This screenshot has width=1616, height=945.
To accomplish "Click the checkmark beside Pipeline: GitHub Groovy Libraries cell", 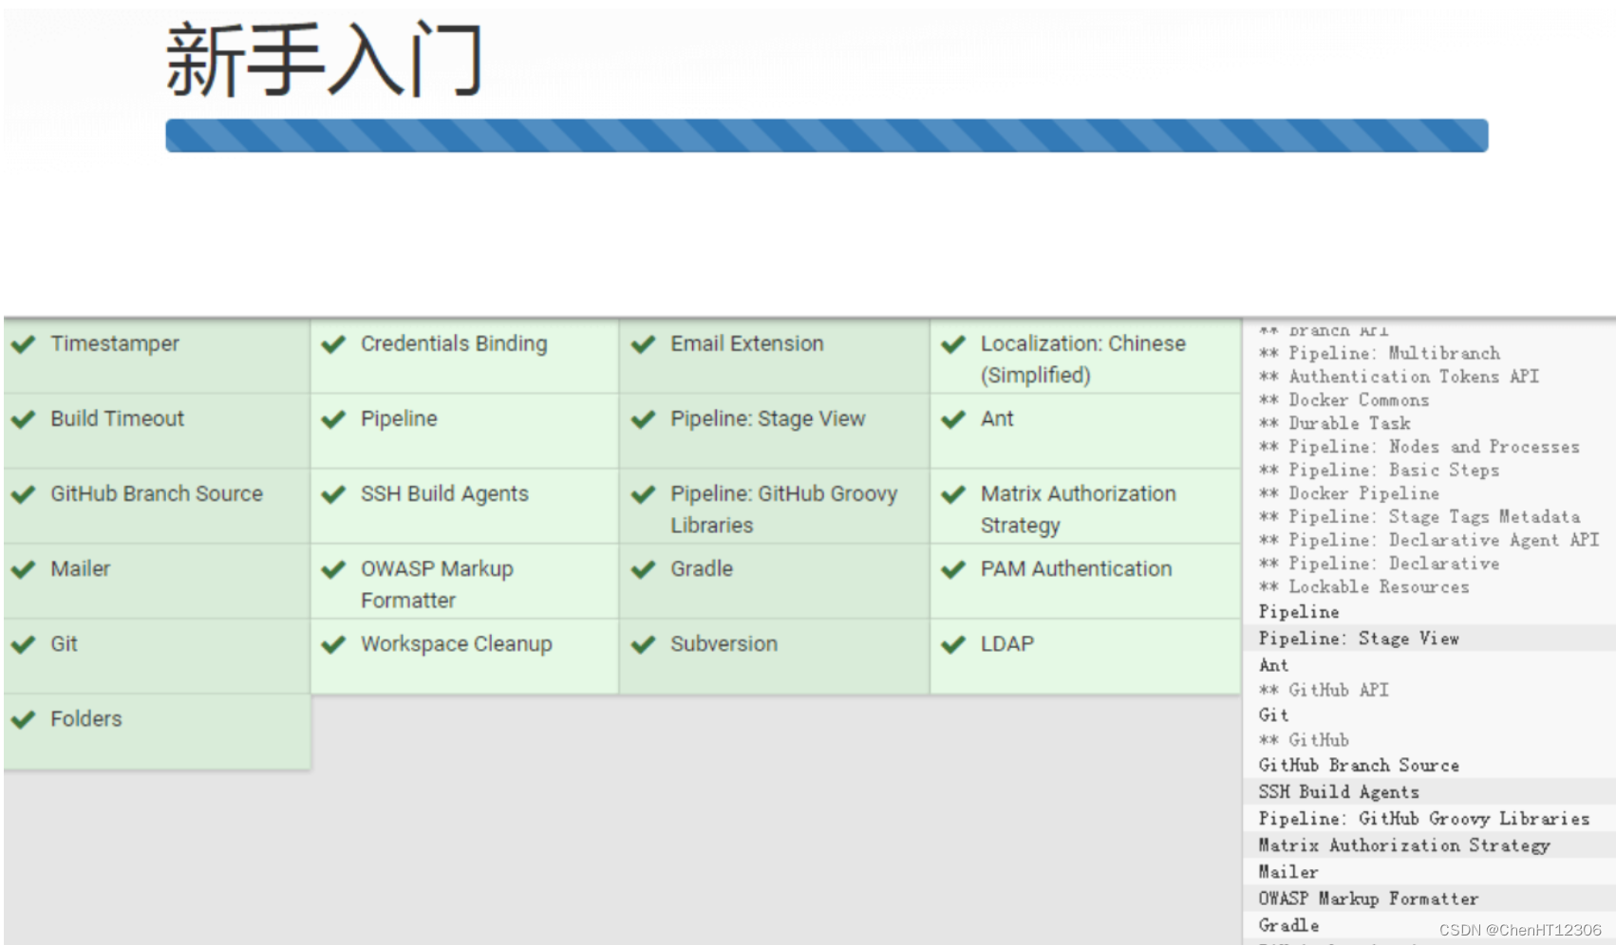I will click(x=644, y=494).
